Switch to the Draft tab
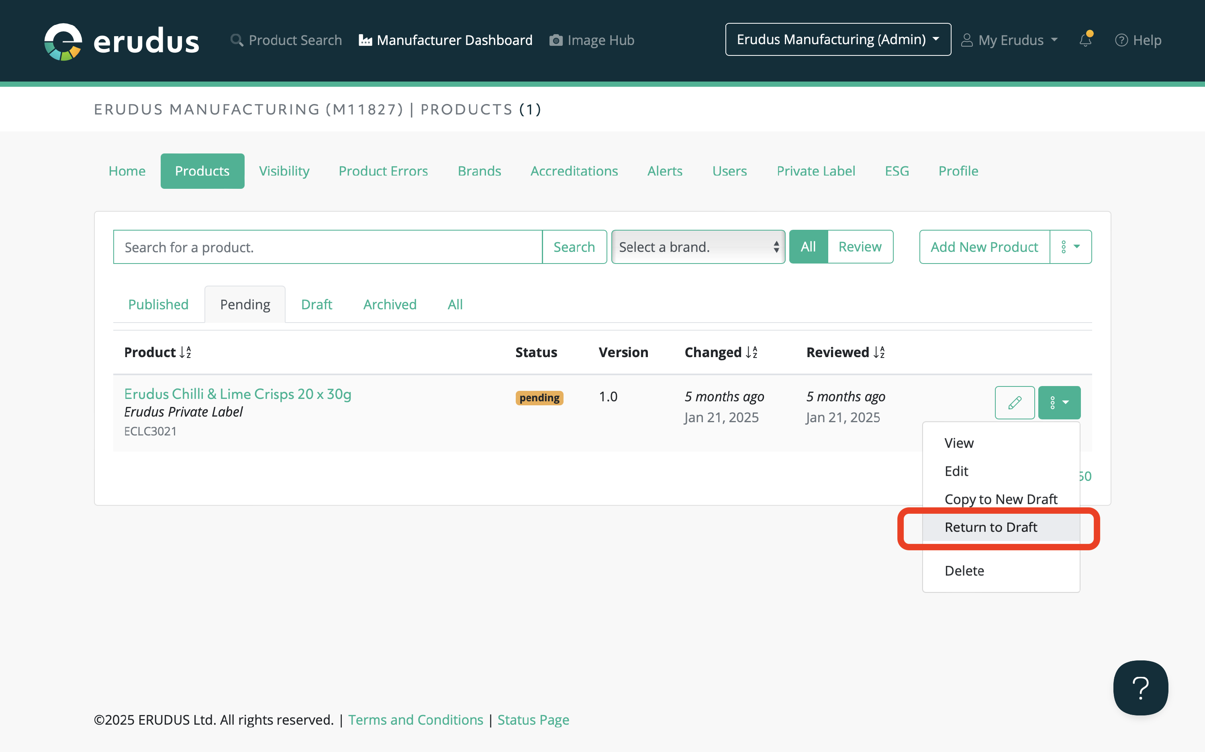The width and height of the screenshot is (1205, 752). coord(316,304)
